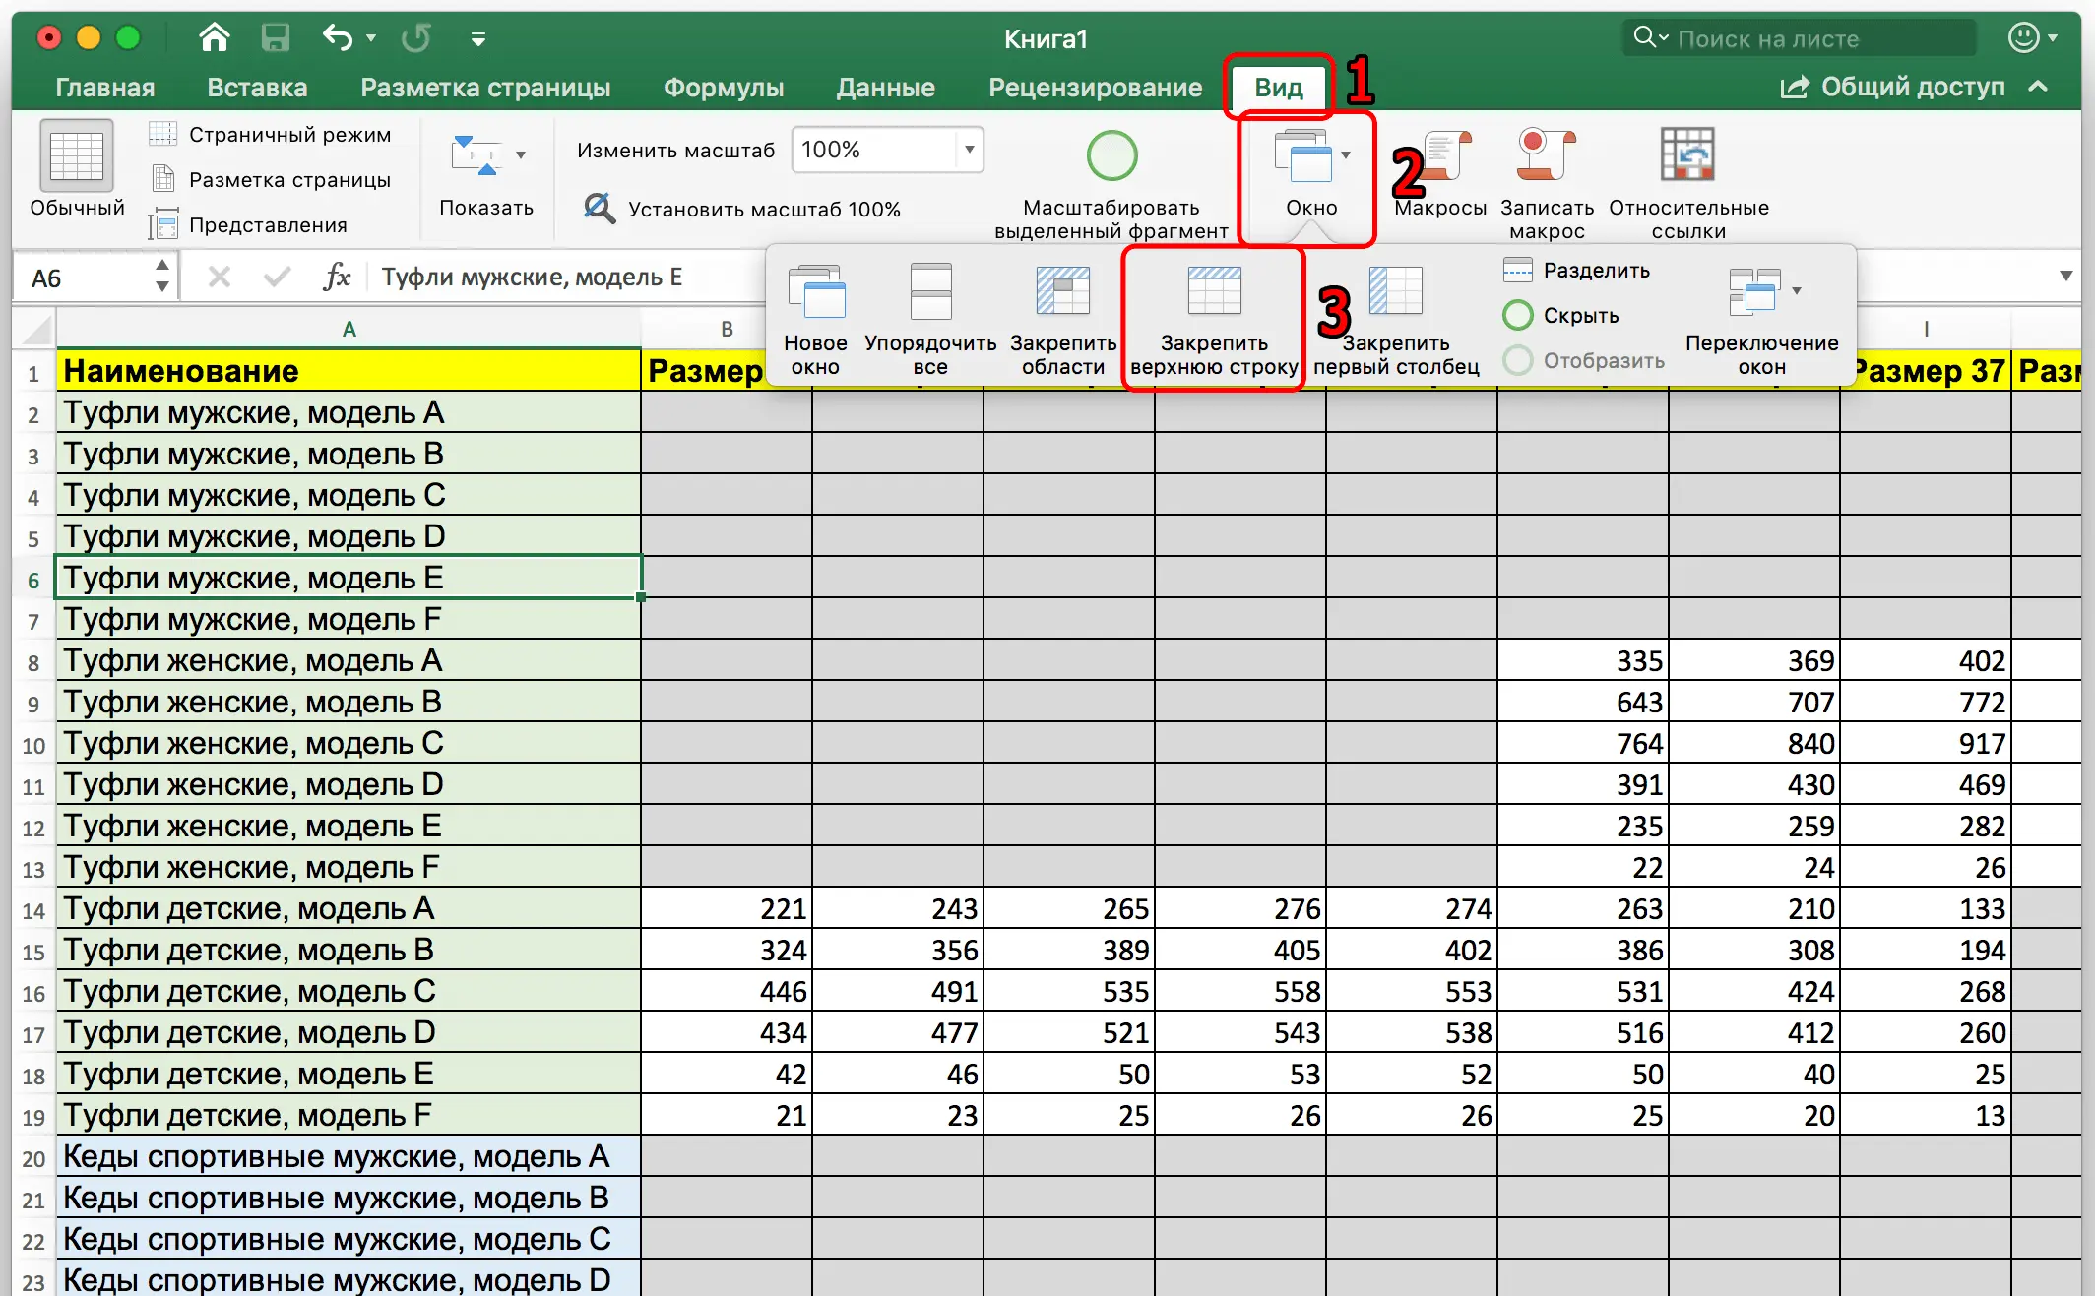
Task: Select column B header
Action: pos(727,329)
